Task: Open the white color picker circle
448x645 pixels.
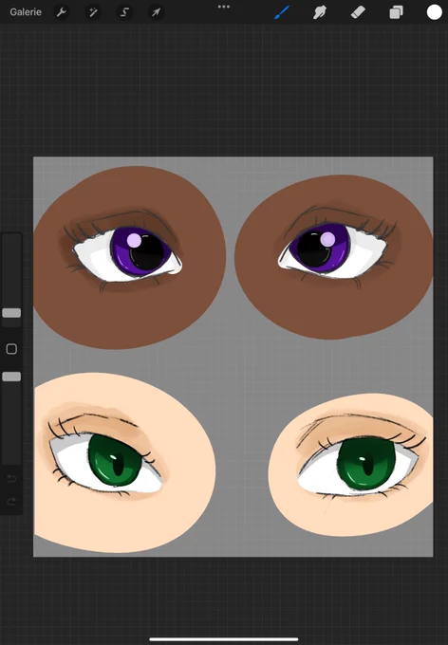Action: [x=434, y=12]
